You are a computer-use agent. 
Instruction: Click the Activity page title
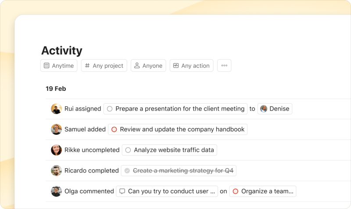(x=62, y=50)
